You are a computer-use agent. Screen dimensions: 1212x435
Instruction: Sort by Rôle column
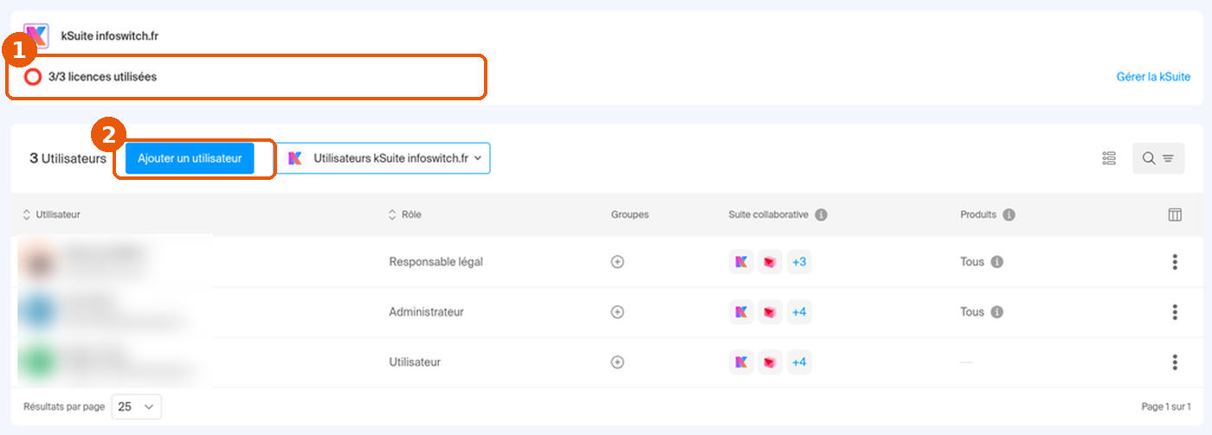coord(404,214)
